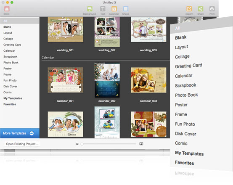Click Calendar in enlarged sidebar panel

coord(184,76)
